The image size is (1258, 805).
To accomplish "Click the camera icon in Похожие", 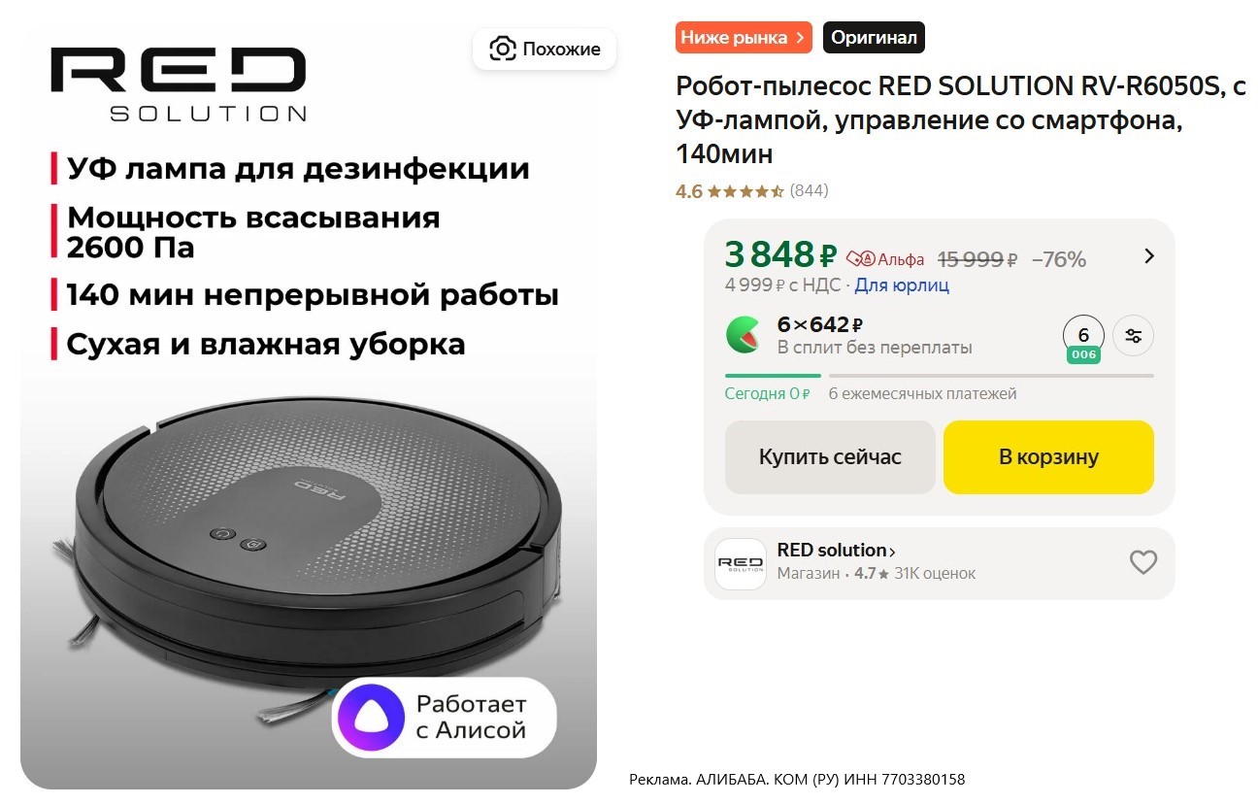I will pyautogui.click(x=502, y=49).
